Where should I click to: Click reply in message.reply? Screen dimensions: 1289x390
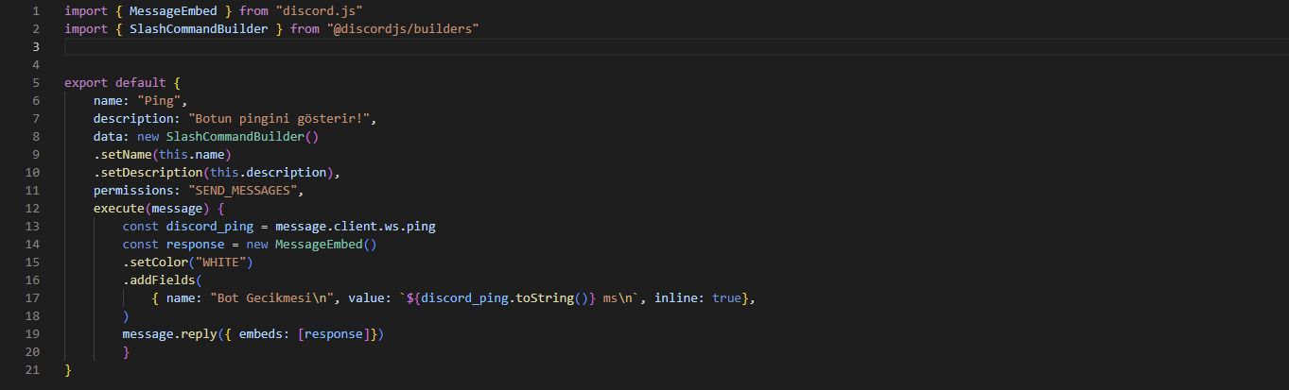tap(200, 334)
